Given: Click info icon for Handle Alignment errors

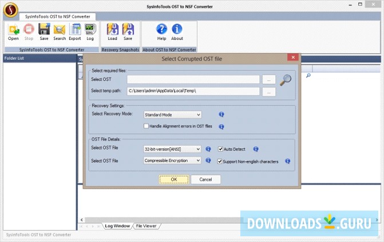Looking at the screenshot, I should pos(221,127).
